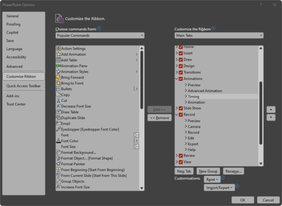Open the Choose commands from dropdown
Screen dimensions: 282x206
tap(100, 35)
